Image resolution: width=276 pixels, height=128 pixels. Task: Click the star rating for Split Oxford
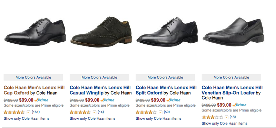[x=146, y=112]
